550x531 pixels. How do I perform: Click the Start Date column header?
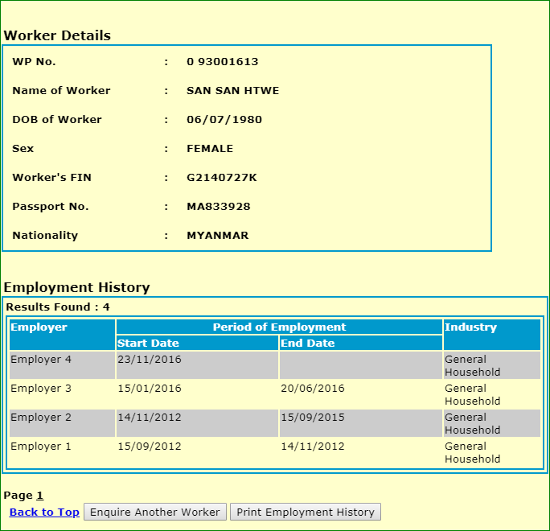click(148, 344)
